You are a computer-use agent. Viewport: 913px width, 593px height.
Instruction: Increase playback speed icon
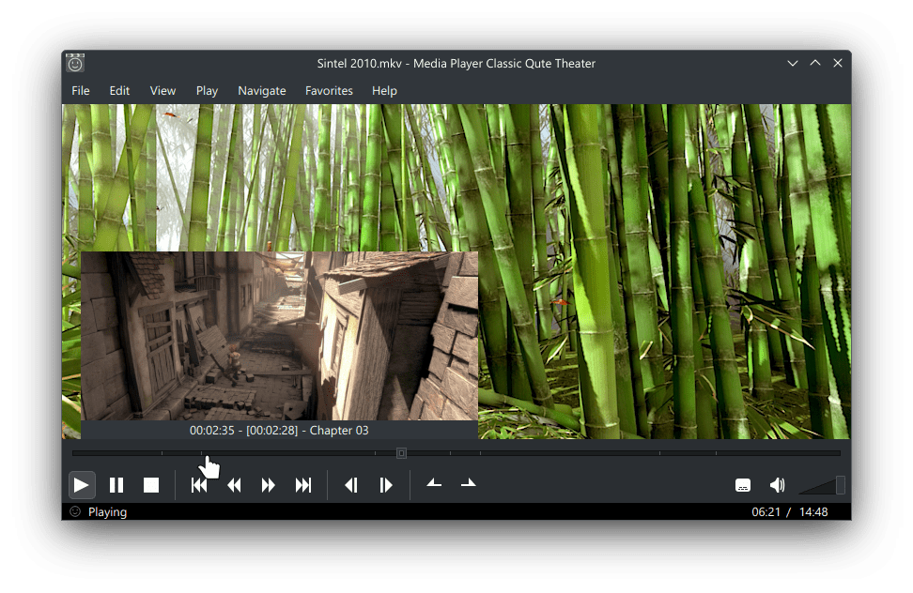(468, 484)
